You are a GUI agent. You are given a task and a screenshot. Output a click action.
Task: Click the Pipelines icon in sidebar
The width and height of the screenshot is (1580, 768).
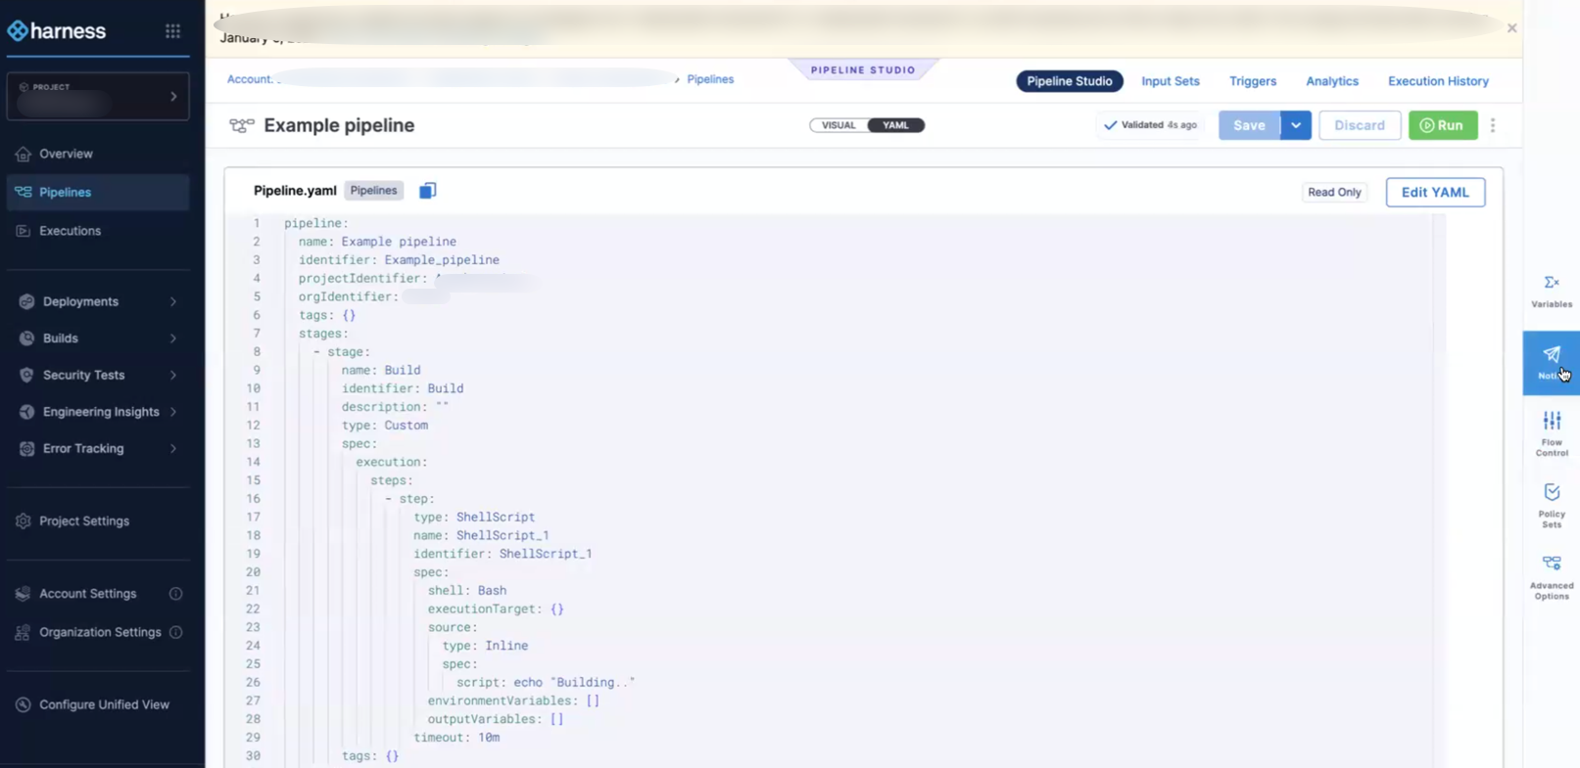[24, 192]
